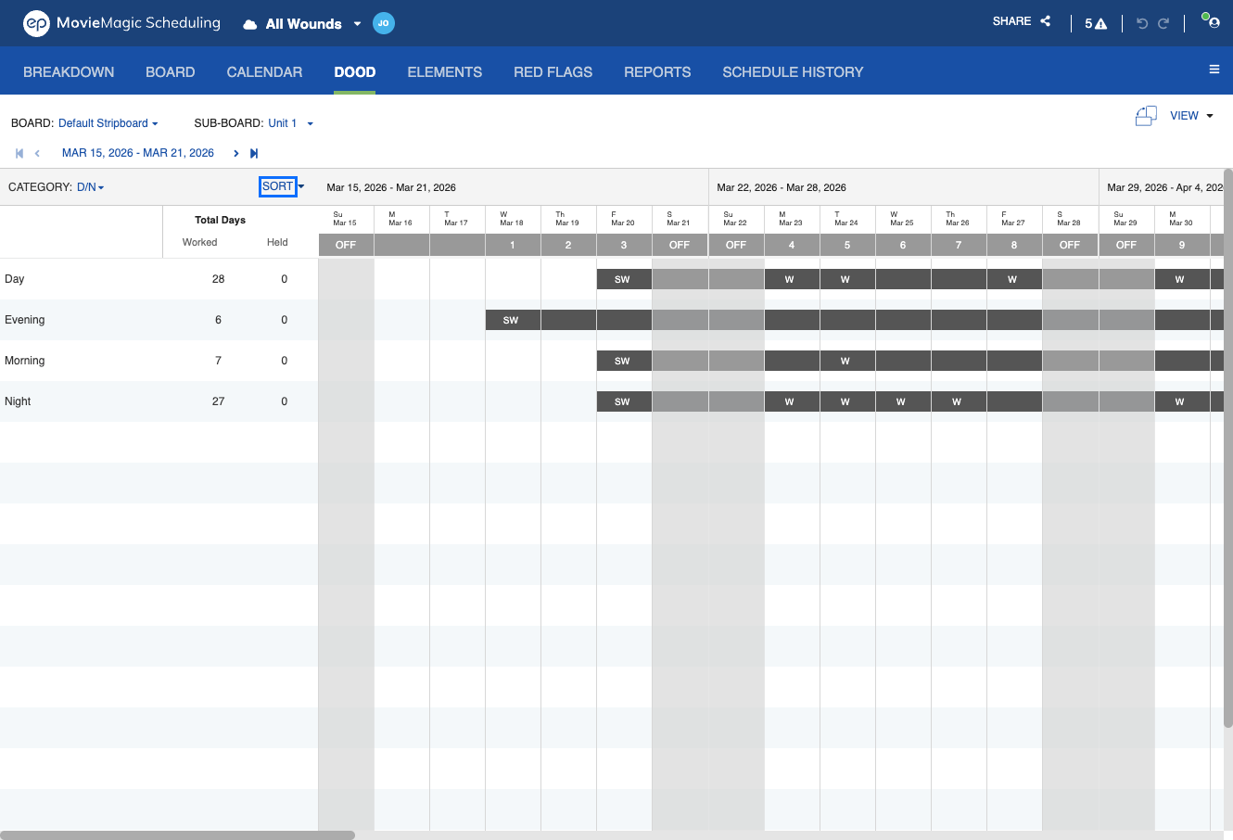Click the redo arrow icon
The width and height of the screenshot is (1233, 840).
point(1163,24)
